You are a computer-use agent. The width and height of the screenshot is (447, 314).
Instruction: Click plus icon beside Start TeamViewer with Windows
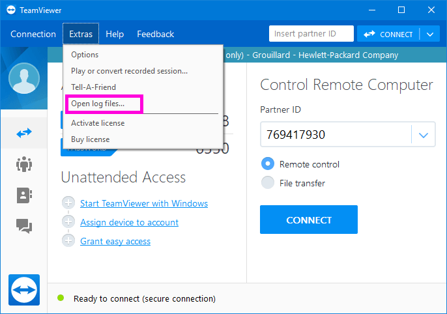point(68,203)
